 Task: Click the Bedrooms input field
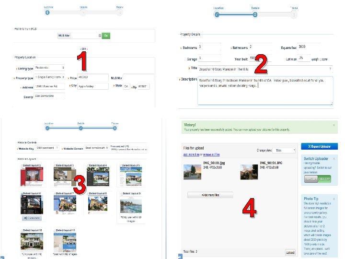pos(209,47)
